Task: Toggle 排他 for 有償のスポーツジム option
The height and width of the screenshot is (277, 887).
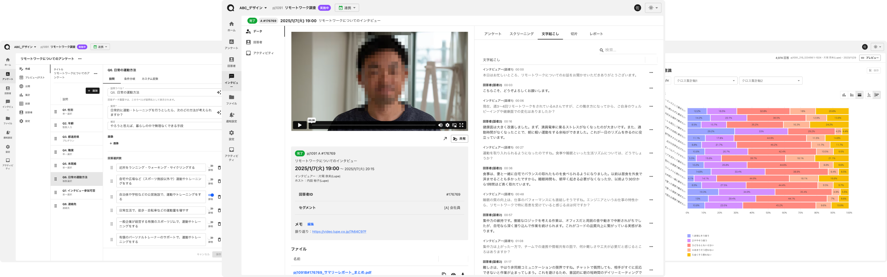Action: pyautogui.click(x=211, y=222)
